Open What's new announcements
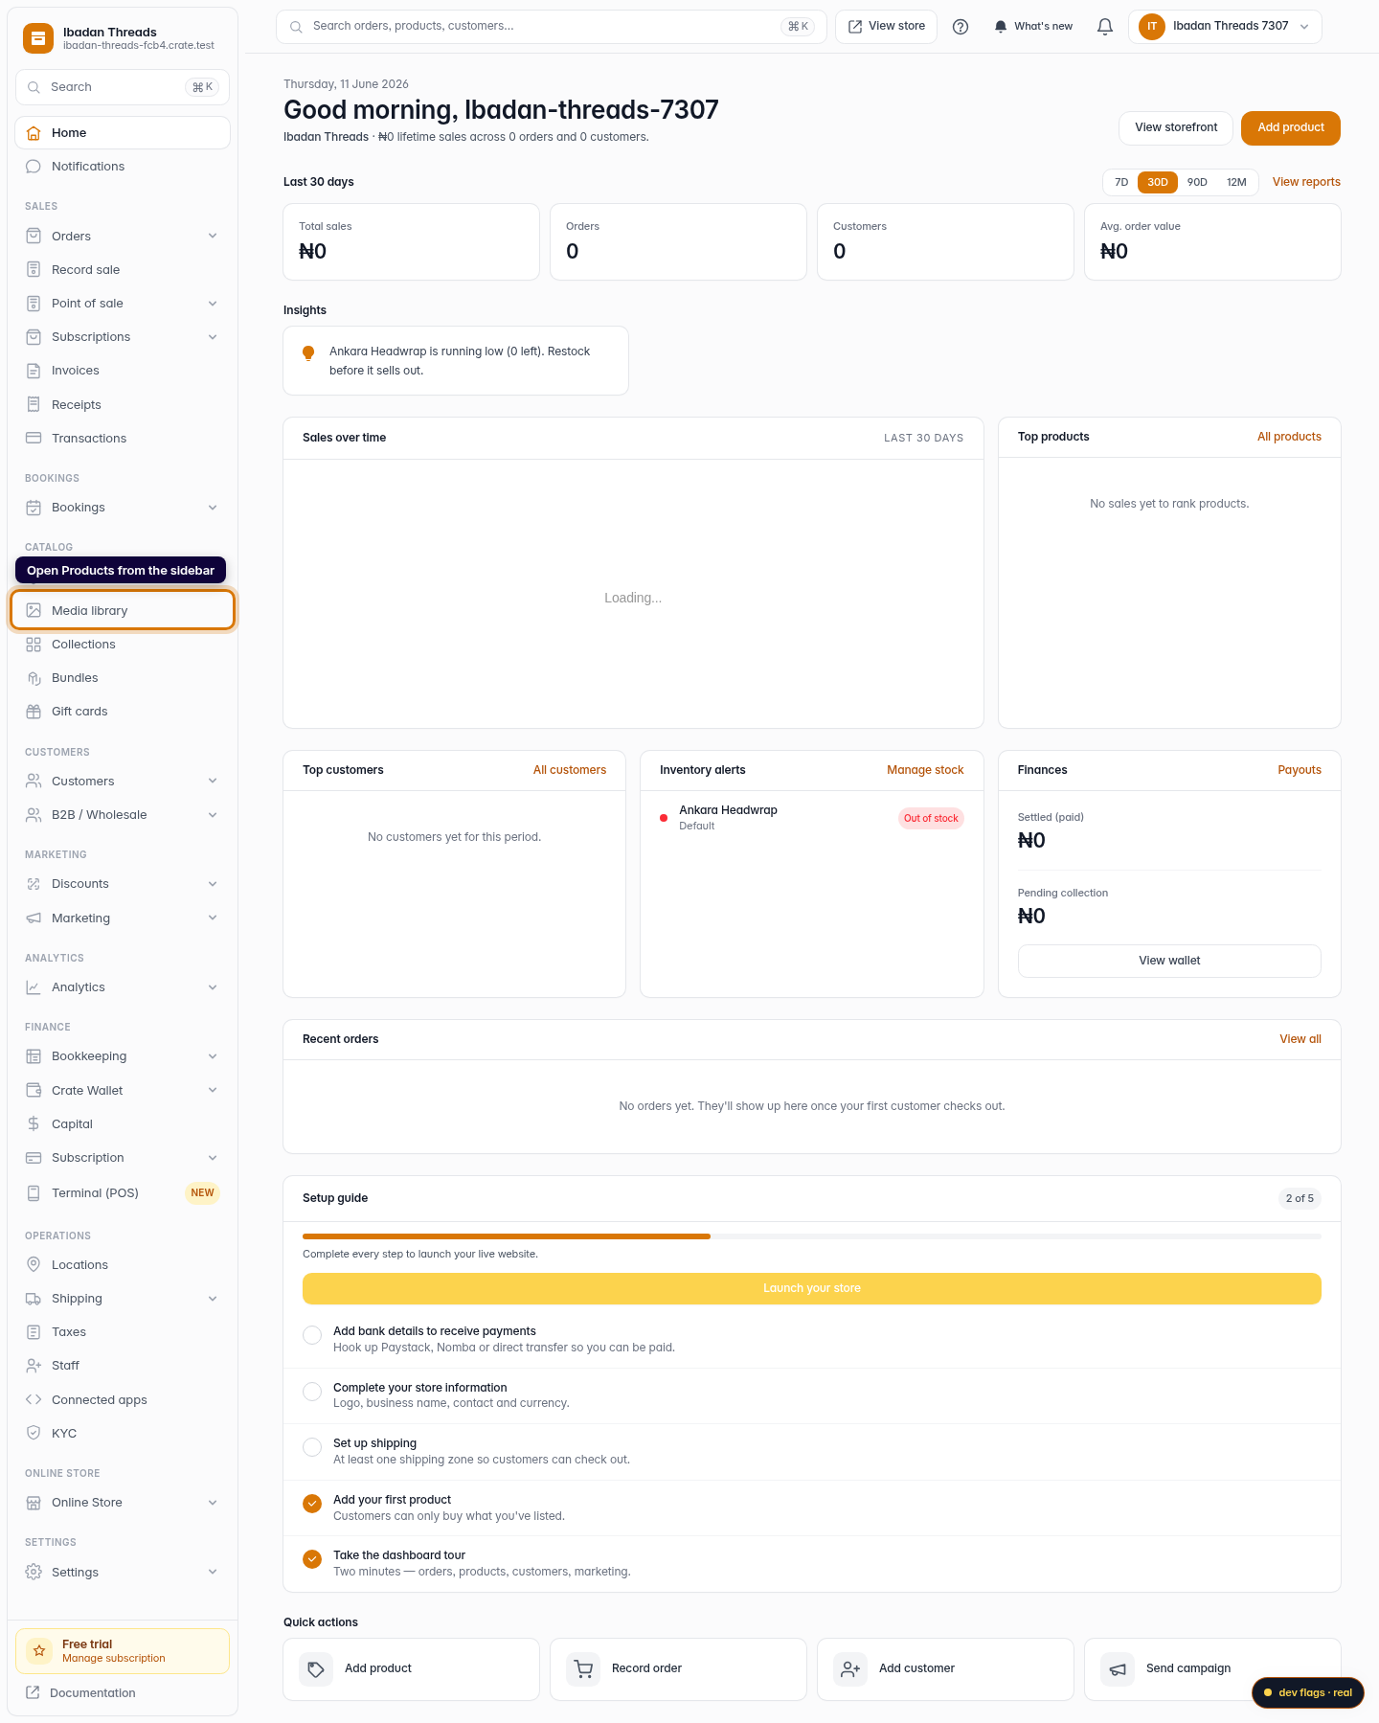Screen dimensions: 1379x1723 click(1032, 27)
